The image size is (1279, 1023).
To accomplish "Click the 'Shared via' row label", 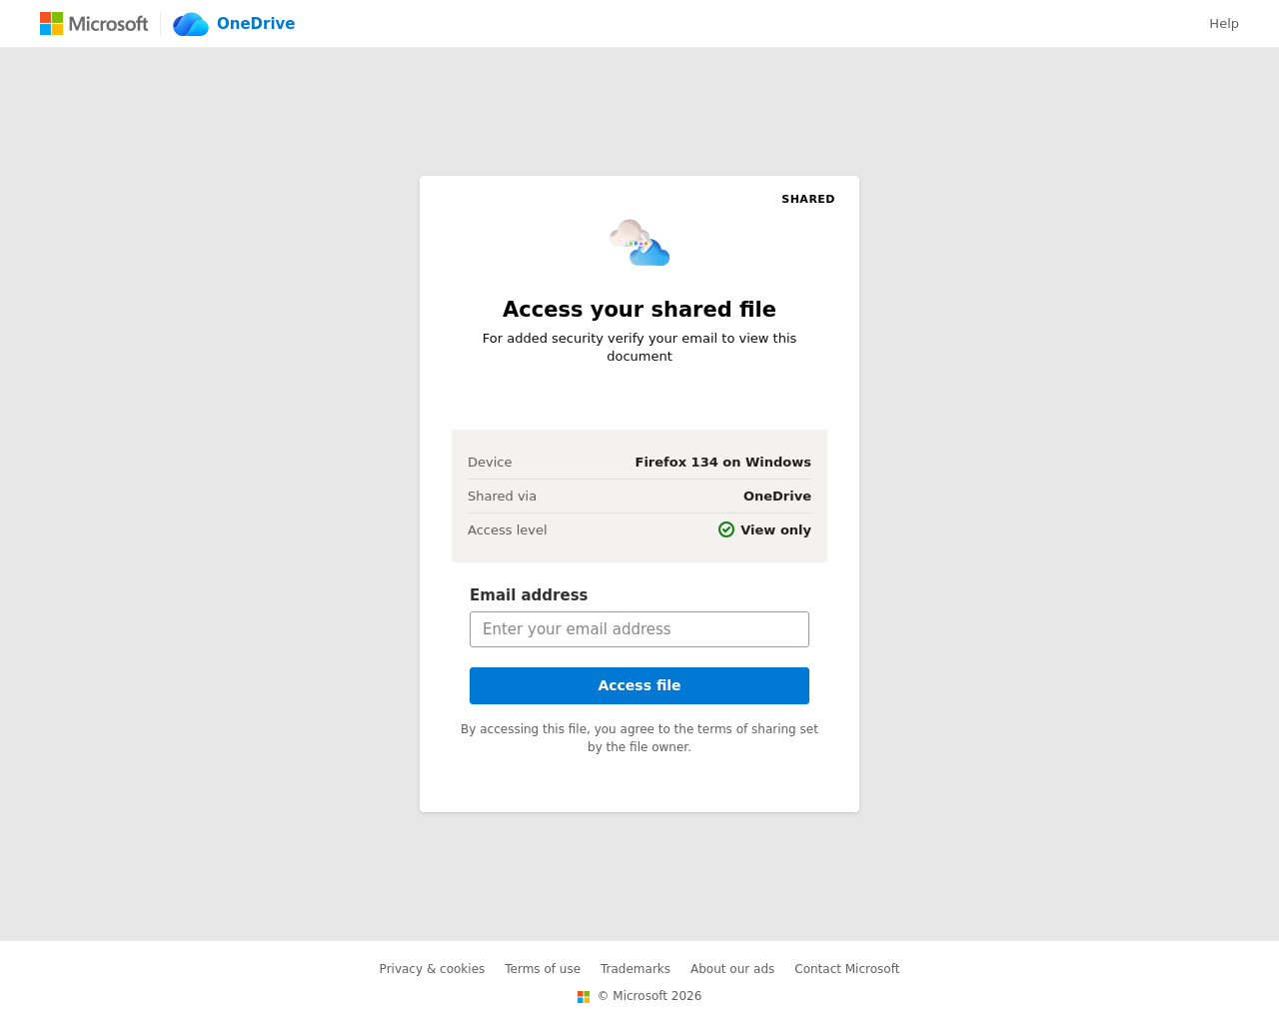I will (502, 496).
